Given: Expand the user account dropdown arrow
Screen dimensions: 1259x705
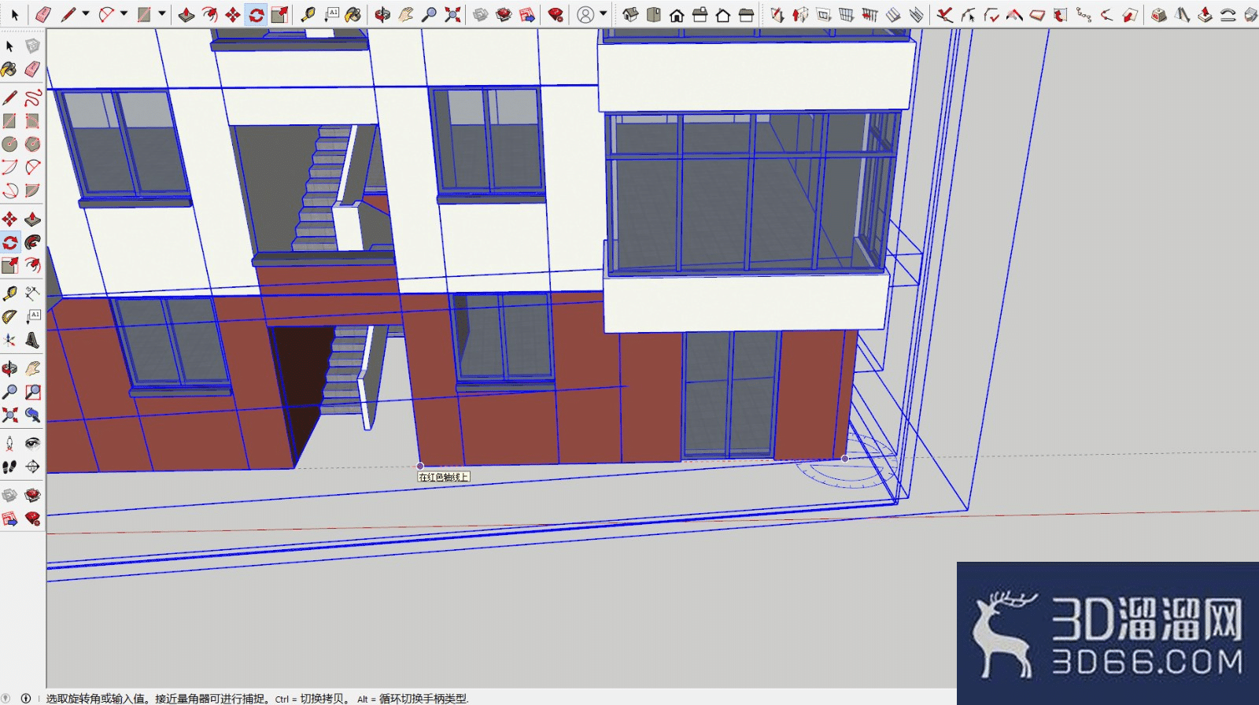Looking at the screenshot, I should pyautogui.click(x=604, y=14).
